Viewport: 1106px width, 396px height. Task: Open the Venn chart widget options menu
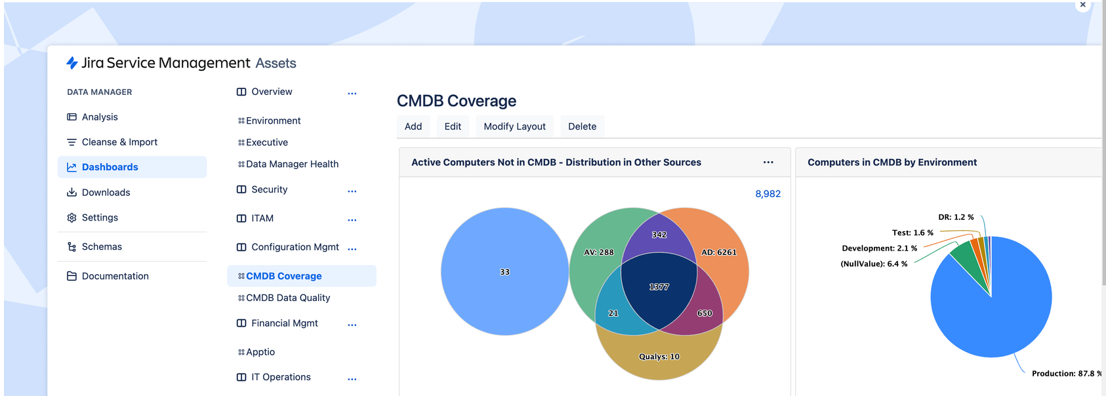768,162
